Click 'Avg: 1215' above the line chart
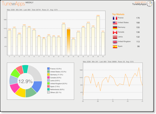This screenshot has width=156, height=114. point(130,61)
